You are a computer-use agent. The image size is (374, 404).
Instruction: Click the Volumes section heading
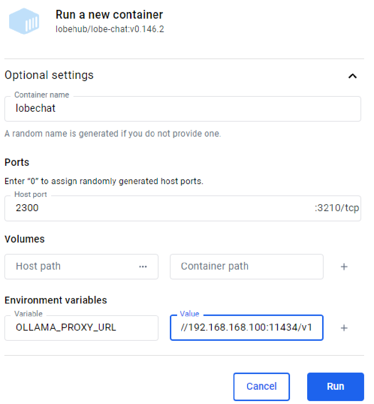pos(24,239)
